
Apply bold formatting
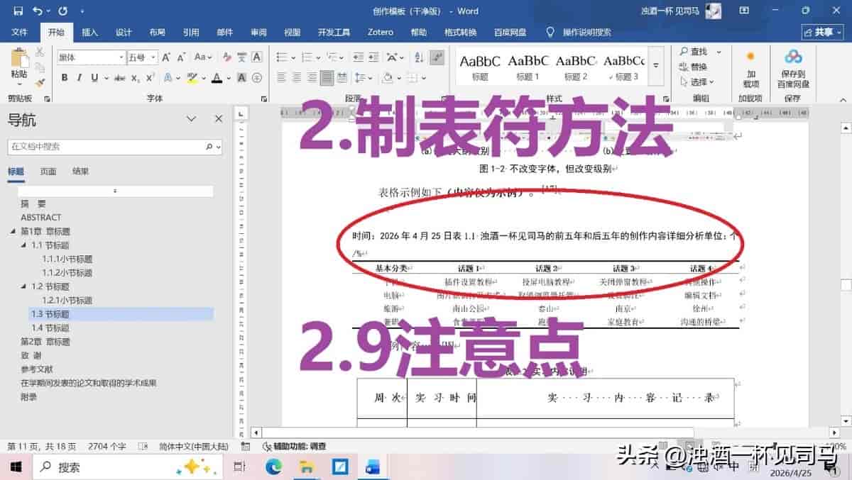click(x=65, y=77)
